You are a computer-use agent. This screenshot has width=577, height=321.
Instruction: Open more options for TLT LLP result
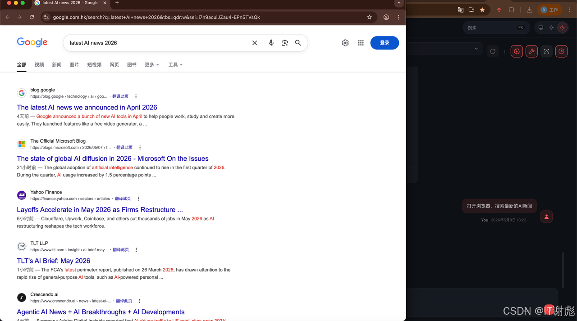coord(136,250)
